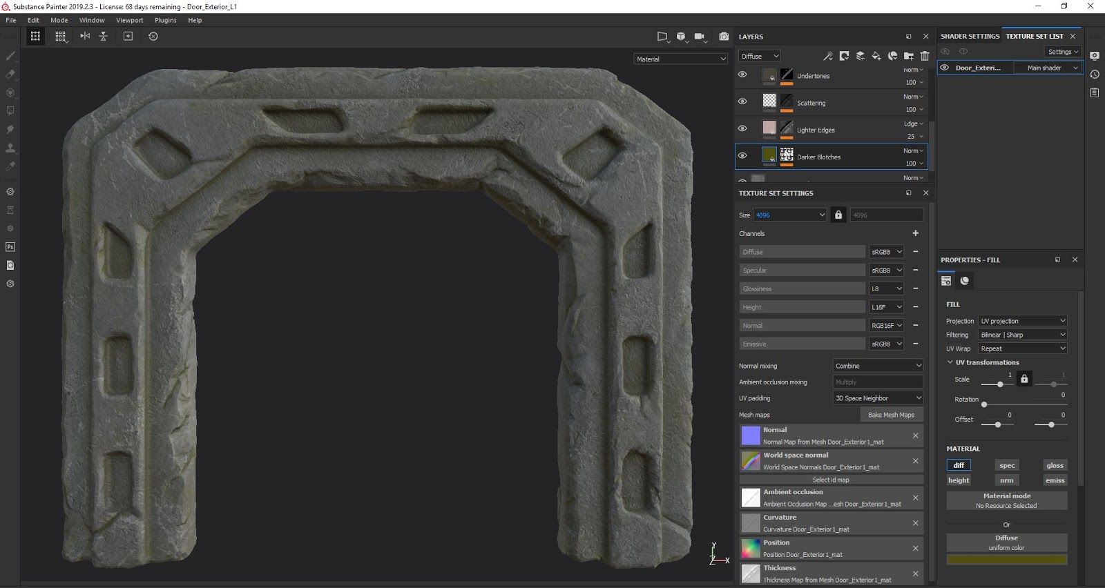
Task: Click the Diffuse uniform color swatch bar
Action: coord(1007,560)
